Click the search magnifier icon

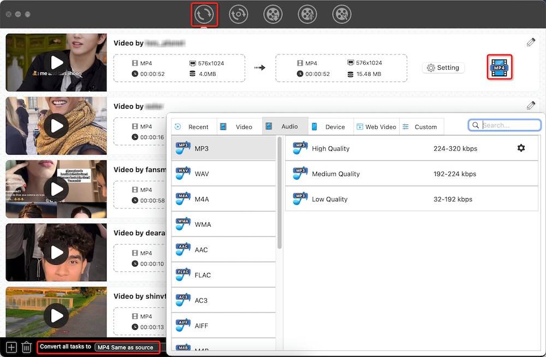click(x=476, y=125)
